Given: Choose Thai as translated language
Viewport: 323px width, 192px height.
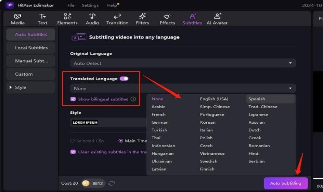Looking at the screenshot, I should [156, 138].
